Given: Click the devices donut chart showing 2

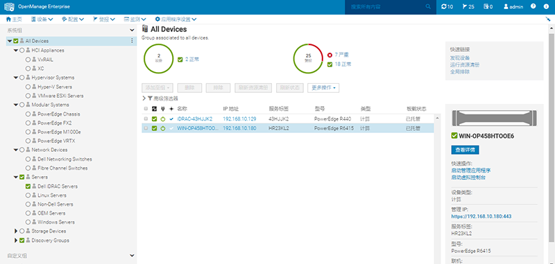Looking at the screenshot, I should coord(159,59).
